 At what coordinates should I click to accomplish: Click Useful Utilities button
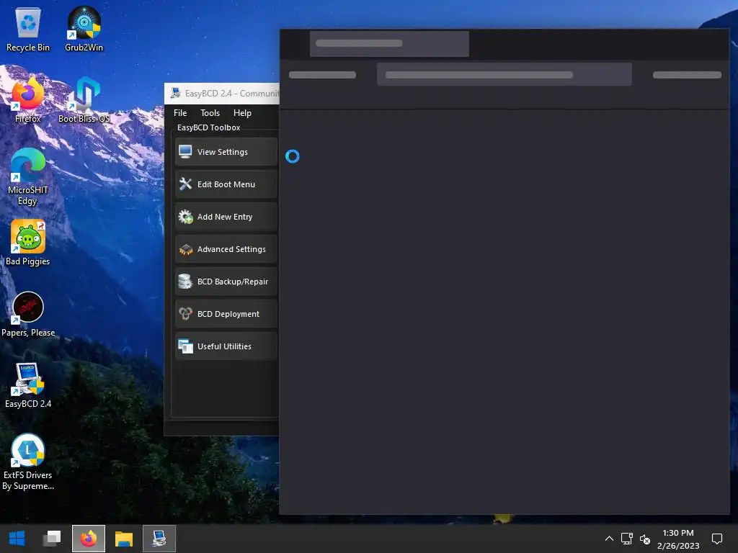click(226, 346)
